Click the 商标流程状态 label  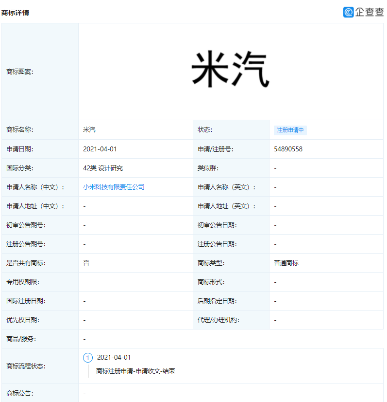point(26,366)
